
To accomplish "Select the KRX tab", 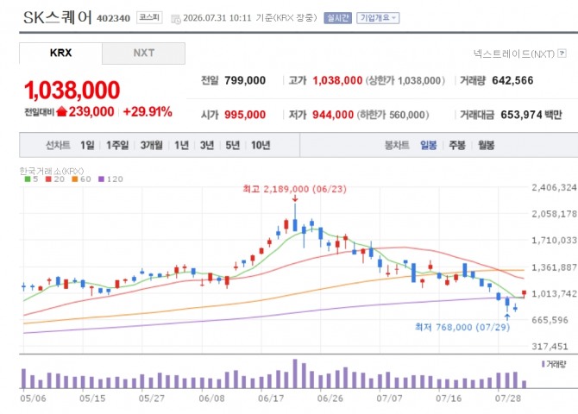I will [x=61, y=53].
